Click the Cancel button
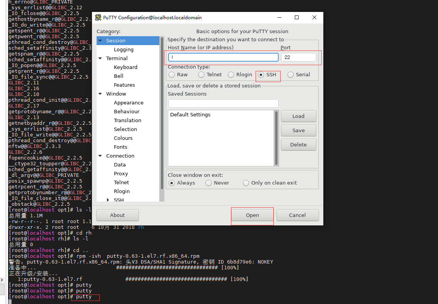 point(298,215)
